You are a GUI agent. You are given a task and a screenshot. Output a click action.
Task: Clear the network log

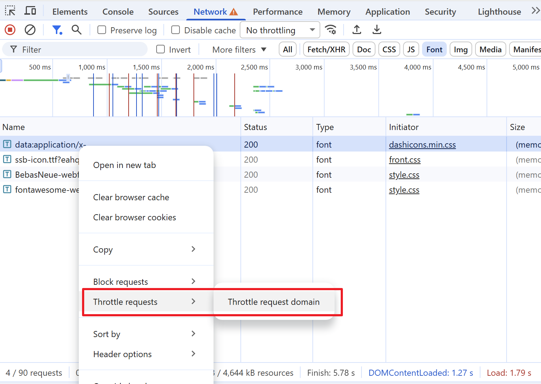[x=30, y=30]
